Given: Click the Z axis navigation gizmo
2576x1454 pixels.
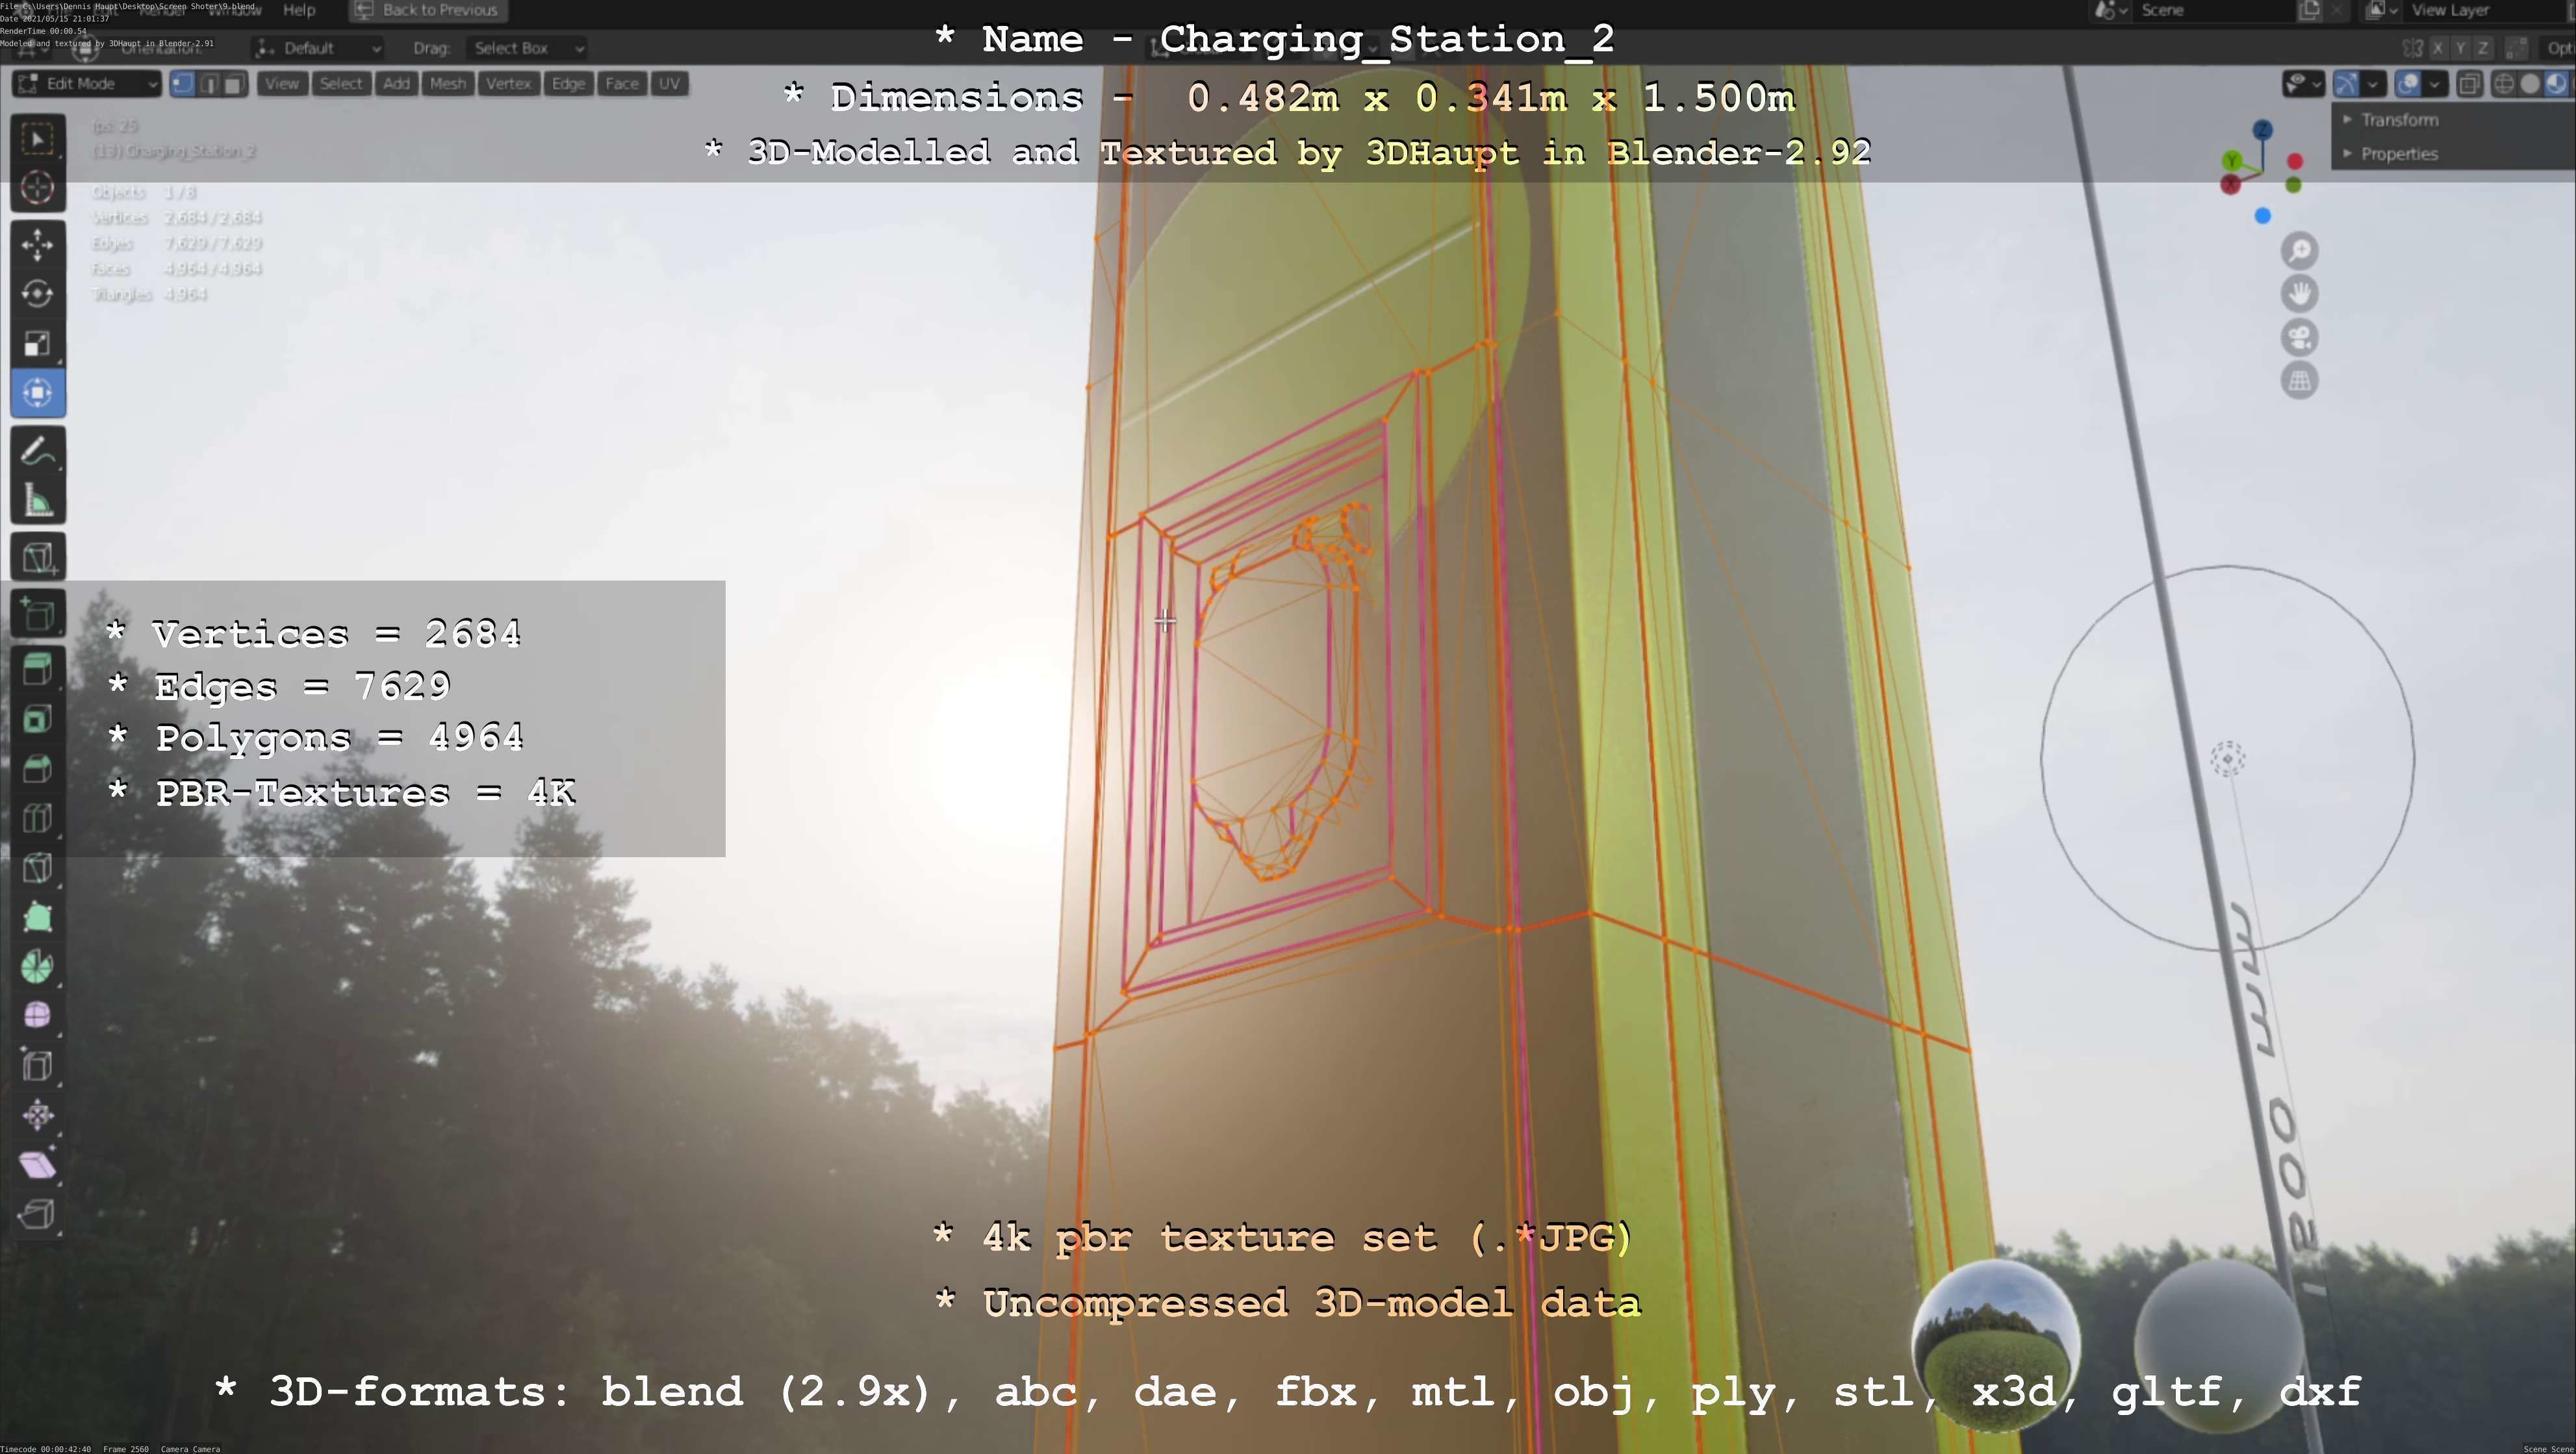Looking at the screenshot, I should tap(2262, 130).
